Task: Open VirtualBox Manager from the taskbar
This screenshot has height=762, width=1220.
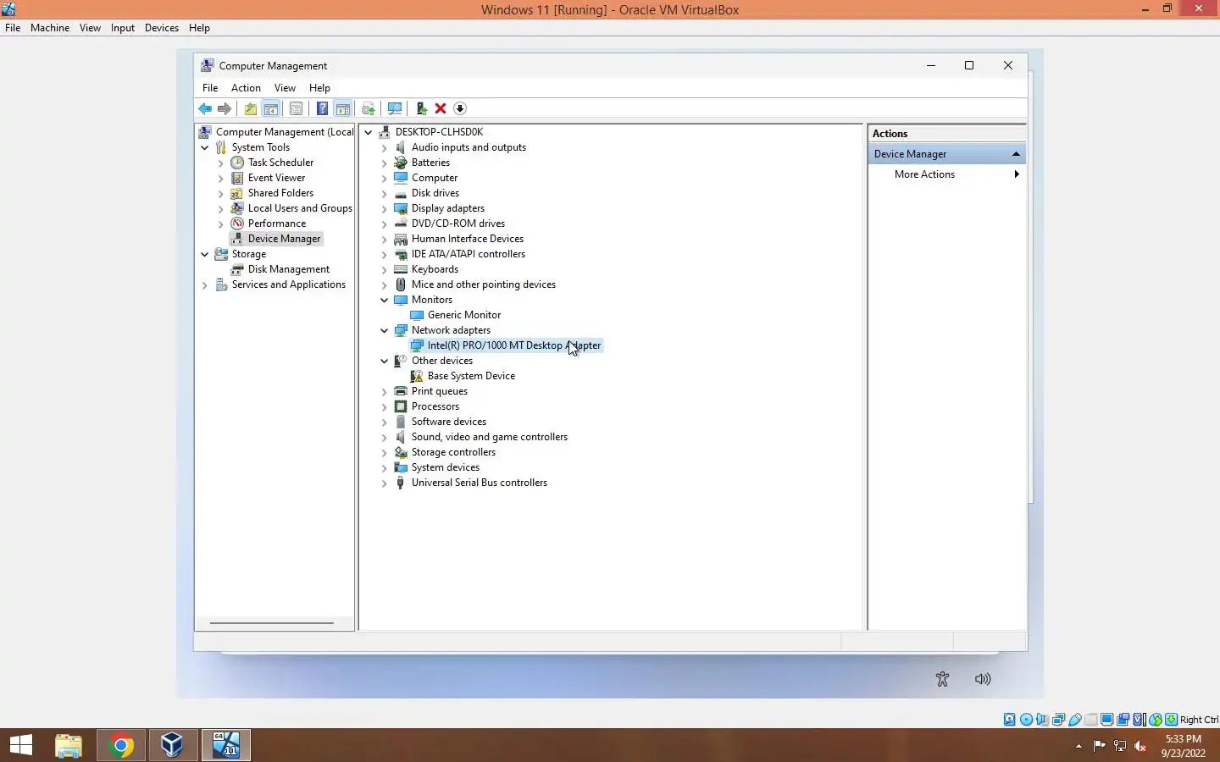Action: (173, 745)
